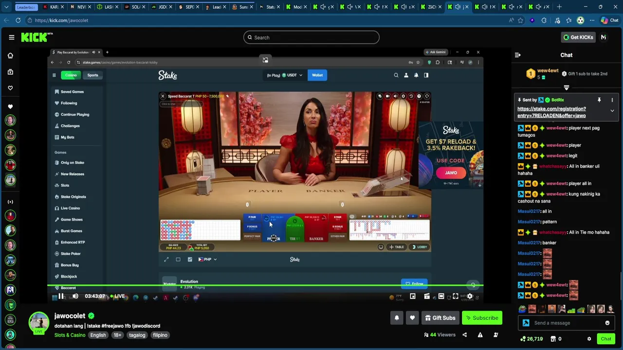
Task: Toggle theater mode on the player
Action: 441,297
